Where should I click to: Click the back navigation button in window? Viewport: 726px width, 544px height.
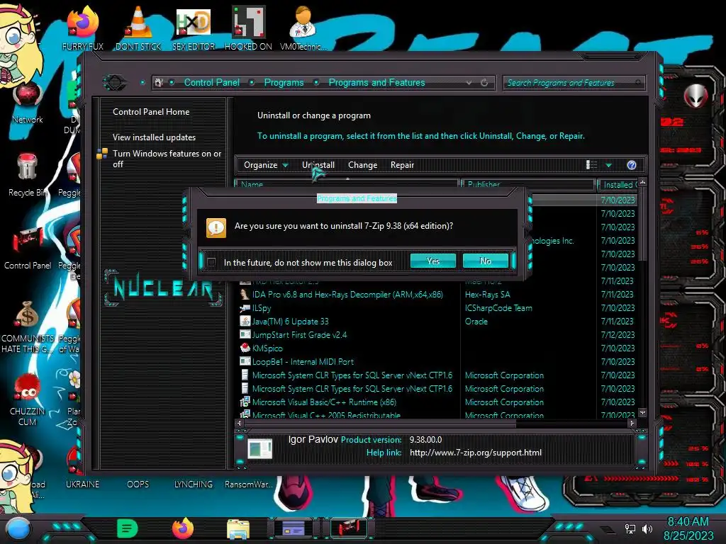[x=115, y=83]
